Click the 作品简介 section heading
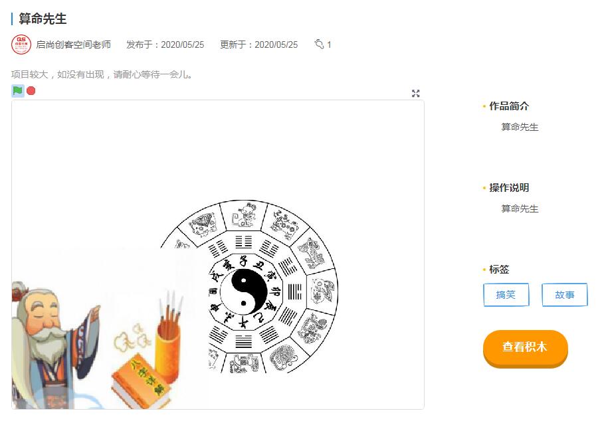 click(x=509, y=106)
